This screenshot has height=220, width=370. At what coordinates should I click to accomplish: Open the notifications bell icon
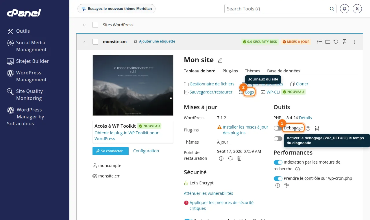point(345,9)
